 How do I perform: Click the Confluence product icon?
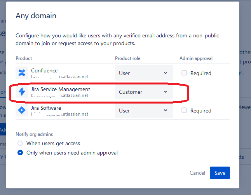coord(21,73)
